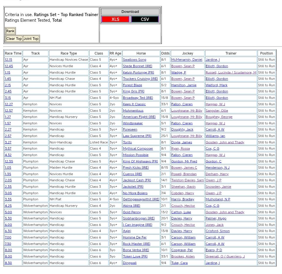Viewport: 282px width, 274px height.
Task: Open the 8.30 Wolverhampton race link
Action: pyautogui.click(x=8, y=263)
